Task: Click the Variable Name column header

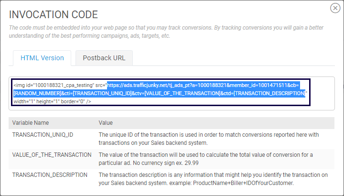Action: 31,123
